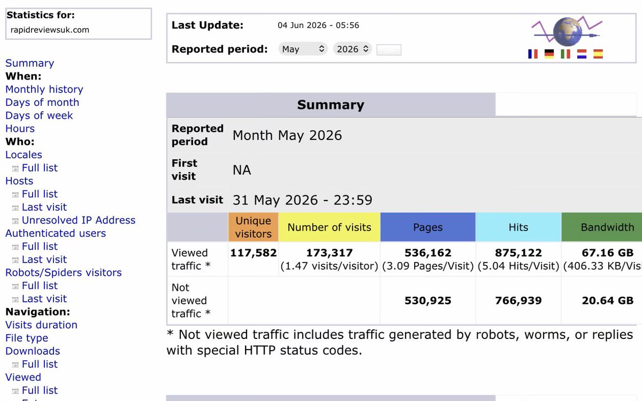Select not viewed pages value 530,925
This screenshot has height=401, width=642.
pyautogui.click(x=428, y=301)
